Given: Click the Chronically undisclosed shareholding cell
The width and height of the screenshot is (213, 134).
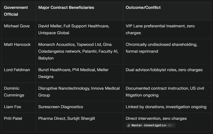Looking at the screenshot, I should pos(167,51).
